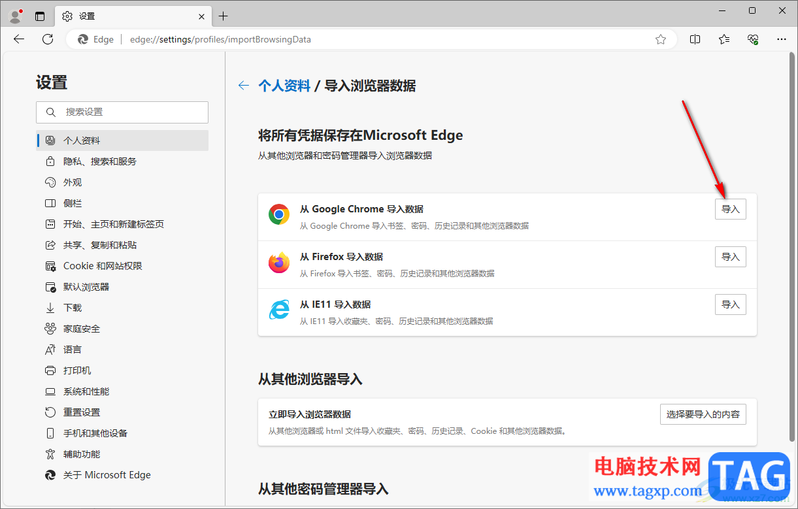Screen dimensions: 798x509
Task: Click 导入 next to Google Chrome
Action: (730, 208)
